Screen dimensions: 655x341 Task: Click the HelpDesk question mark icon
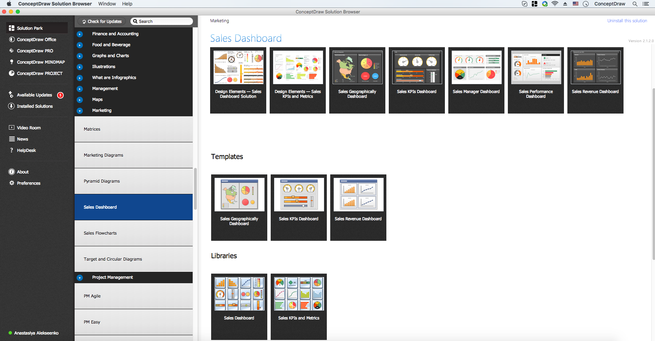[x=12, y=150]
